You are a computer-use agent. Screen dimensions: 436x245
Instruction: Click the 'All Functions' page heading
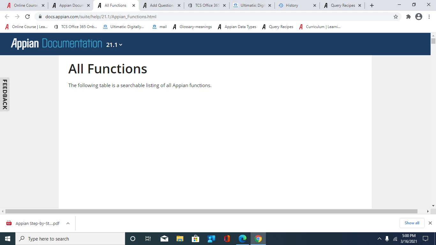point(108,69)
